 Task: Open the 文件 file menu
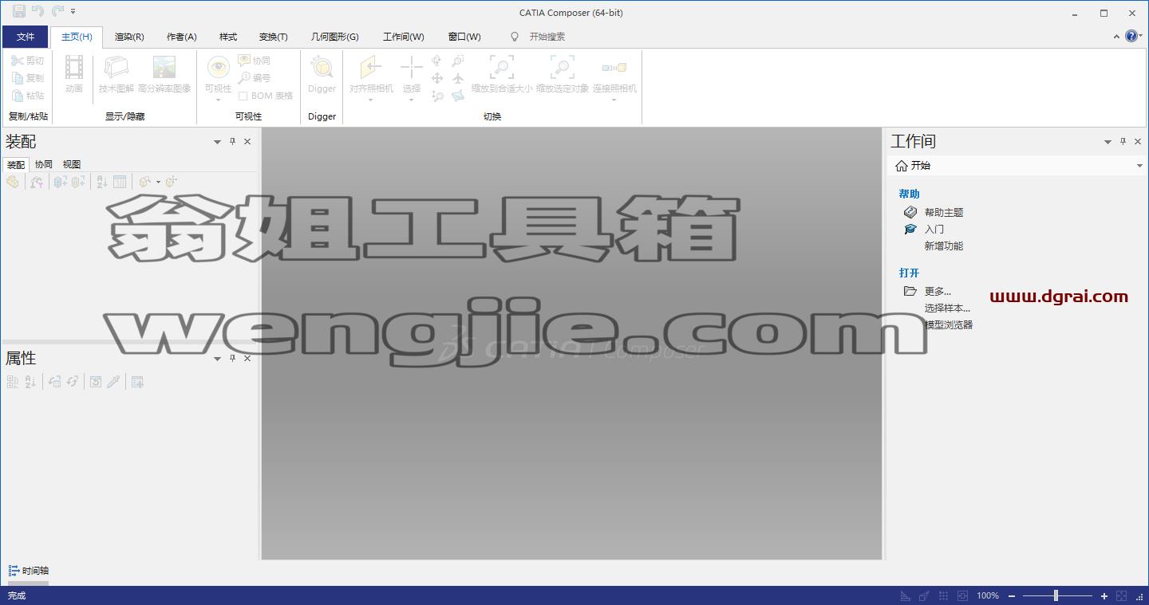point(26,37)
